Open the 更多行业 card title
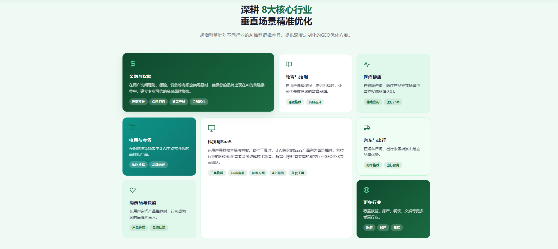Image resolution: width=558 pixels, height=249 pixels. tap(372, 202)
